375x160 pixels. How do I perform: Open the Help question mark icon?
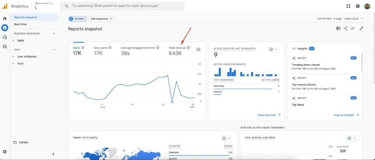[357, 6]
